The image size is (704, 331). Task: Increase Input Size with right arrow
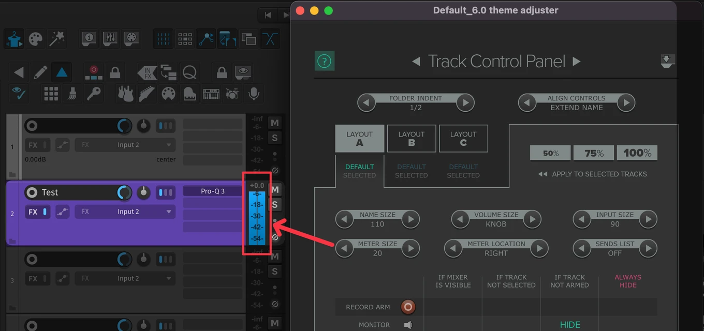pos(648,219)
